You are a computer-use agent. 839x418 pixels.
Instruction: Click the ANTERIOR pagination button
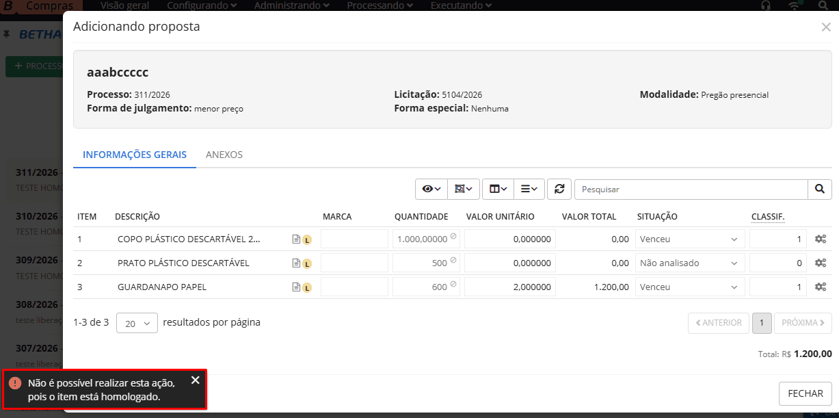tap(719, 323)
